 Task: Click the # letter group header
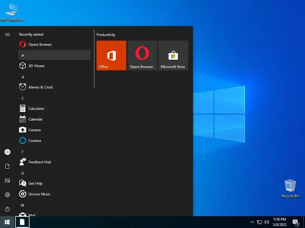55,55
